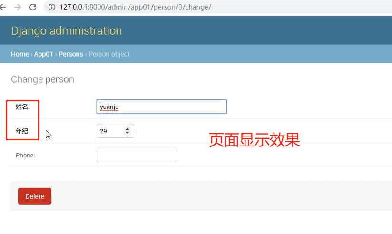Screen dimensions: 392x234
Task: Click the Phone field label
Action: pyautogui.click(x=25, y=155)
